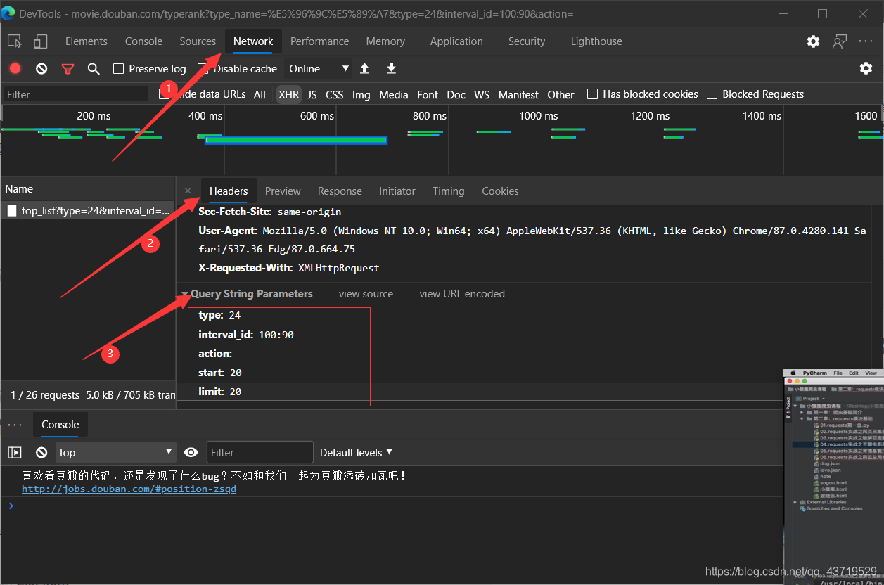Open the Application panel
Screen dimensions: 884x585
coord(456,41)
